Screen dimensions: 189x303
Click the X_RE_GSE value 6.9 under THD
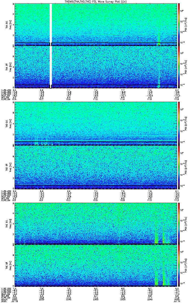69,191
